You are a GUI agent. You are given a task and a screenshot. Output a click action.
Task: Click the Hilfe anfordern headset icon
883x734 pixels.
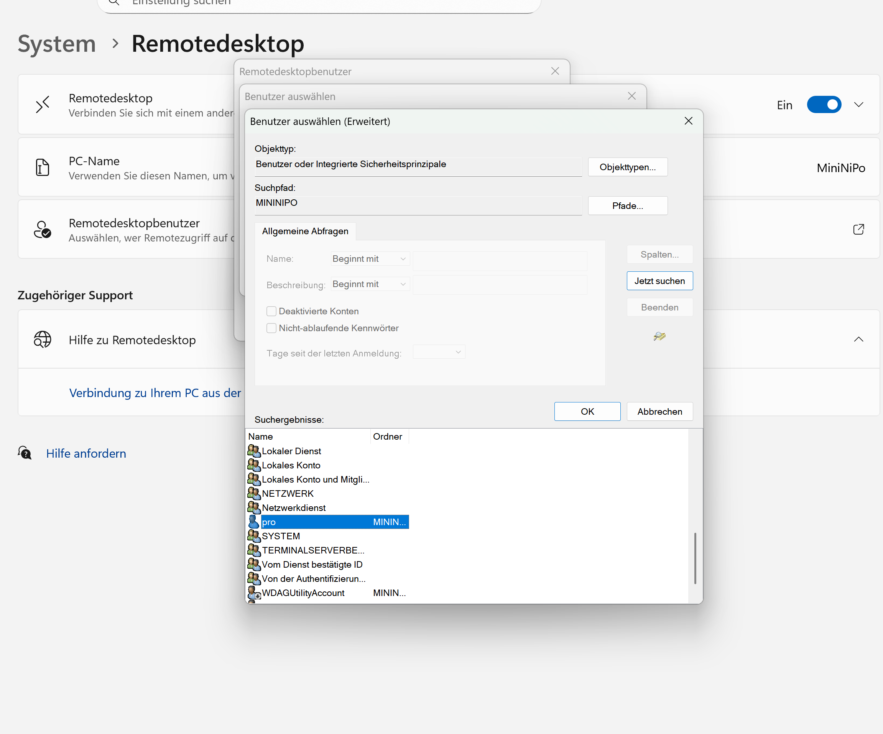(x=25, y=453)
